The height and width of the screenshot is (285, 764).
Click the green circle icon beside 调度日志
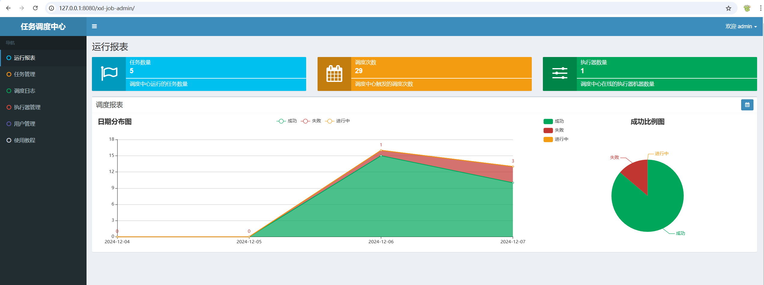[x=9, y=91]
